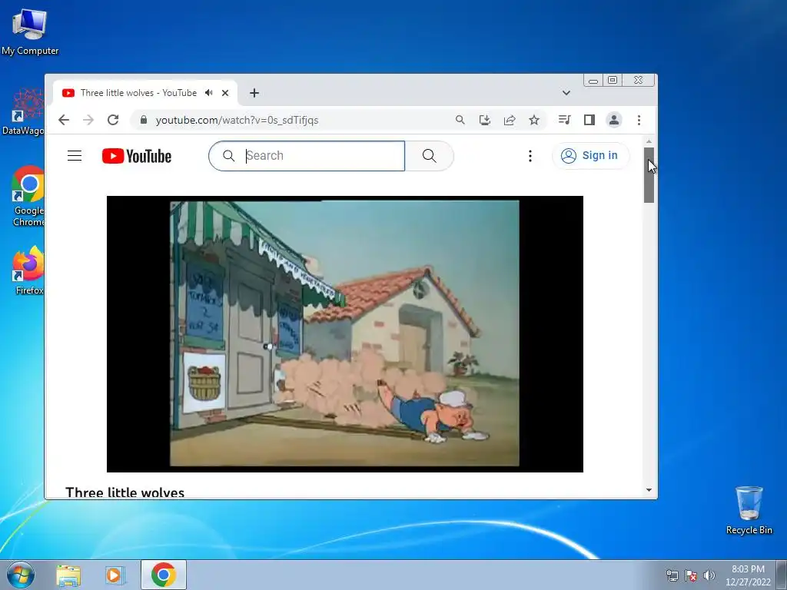Image resolution: width=787 pixels, height=590 pixels.
Task: Install YouTube app from address bar icon
Action: point(485,120)
